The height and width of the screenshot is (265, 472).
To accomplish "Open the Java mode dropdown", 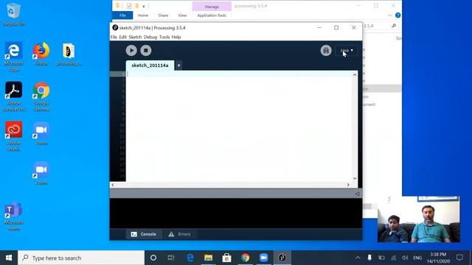I will [346, 51].
